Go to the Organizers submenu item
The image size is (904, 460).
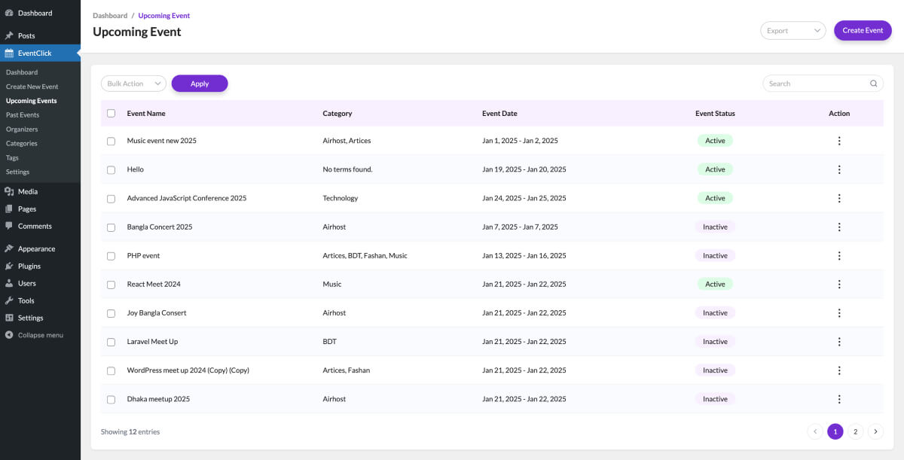[22, 129]
